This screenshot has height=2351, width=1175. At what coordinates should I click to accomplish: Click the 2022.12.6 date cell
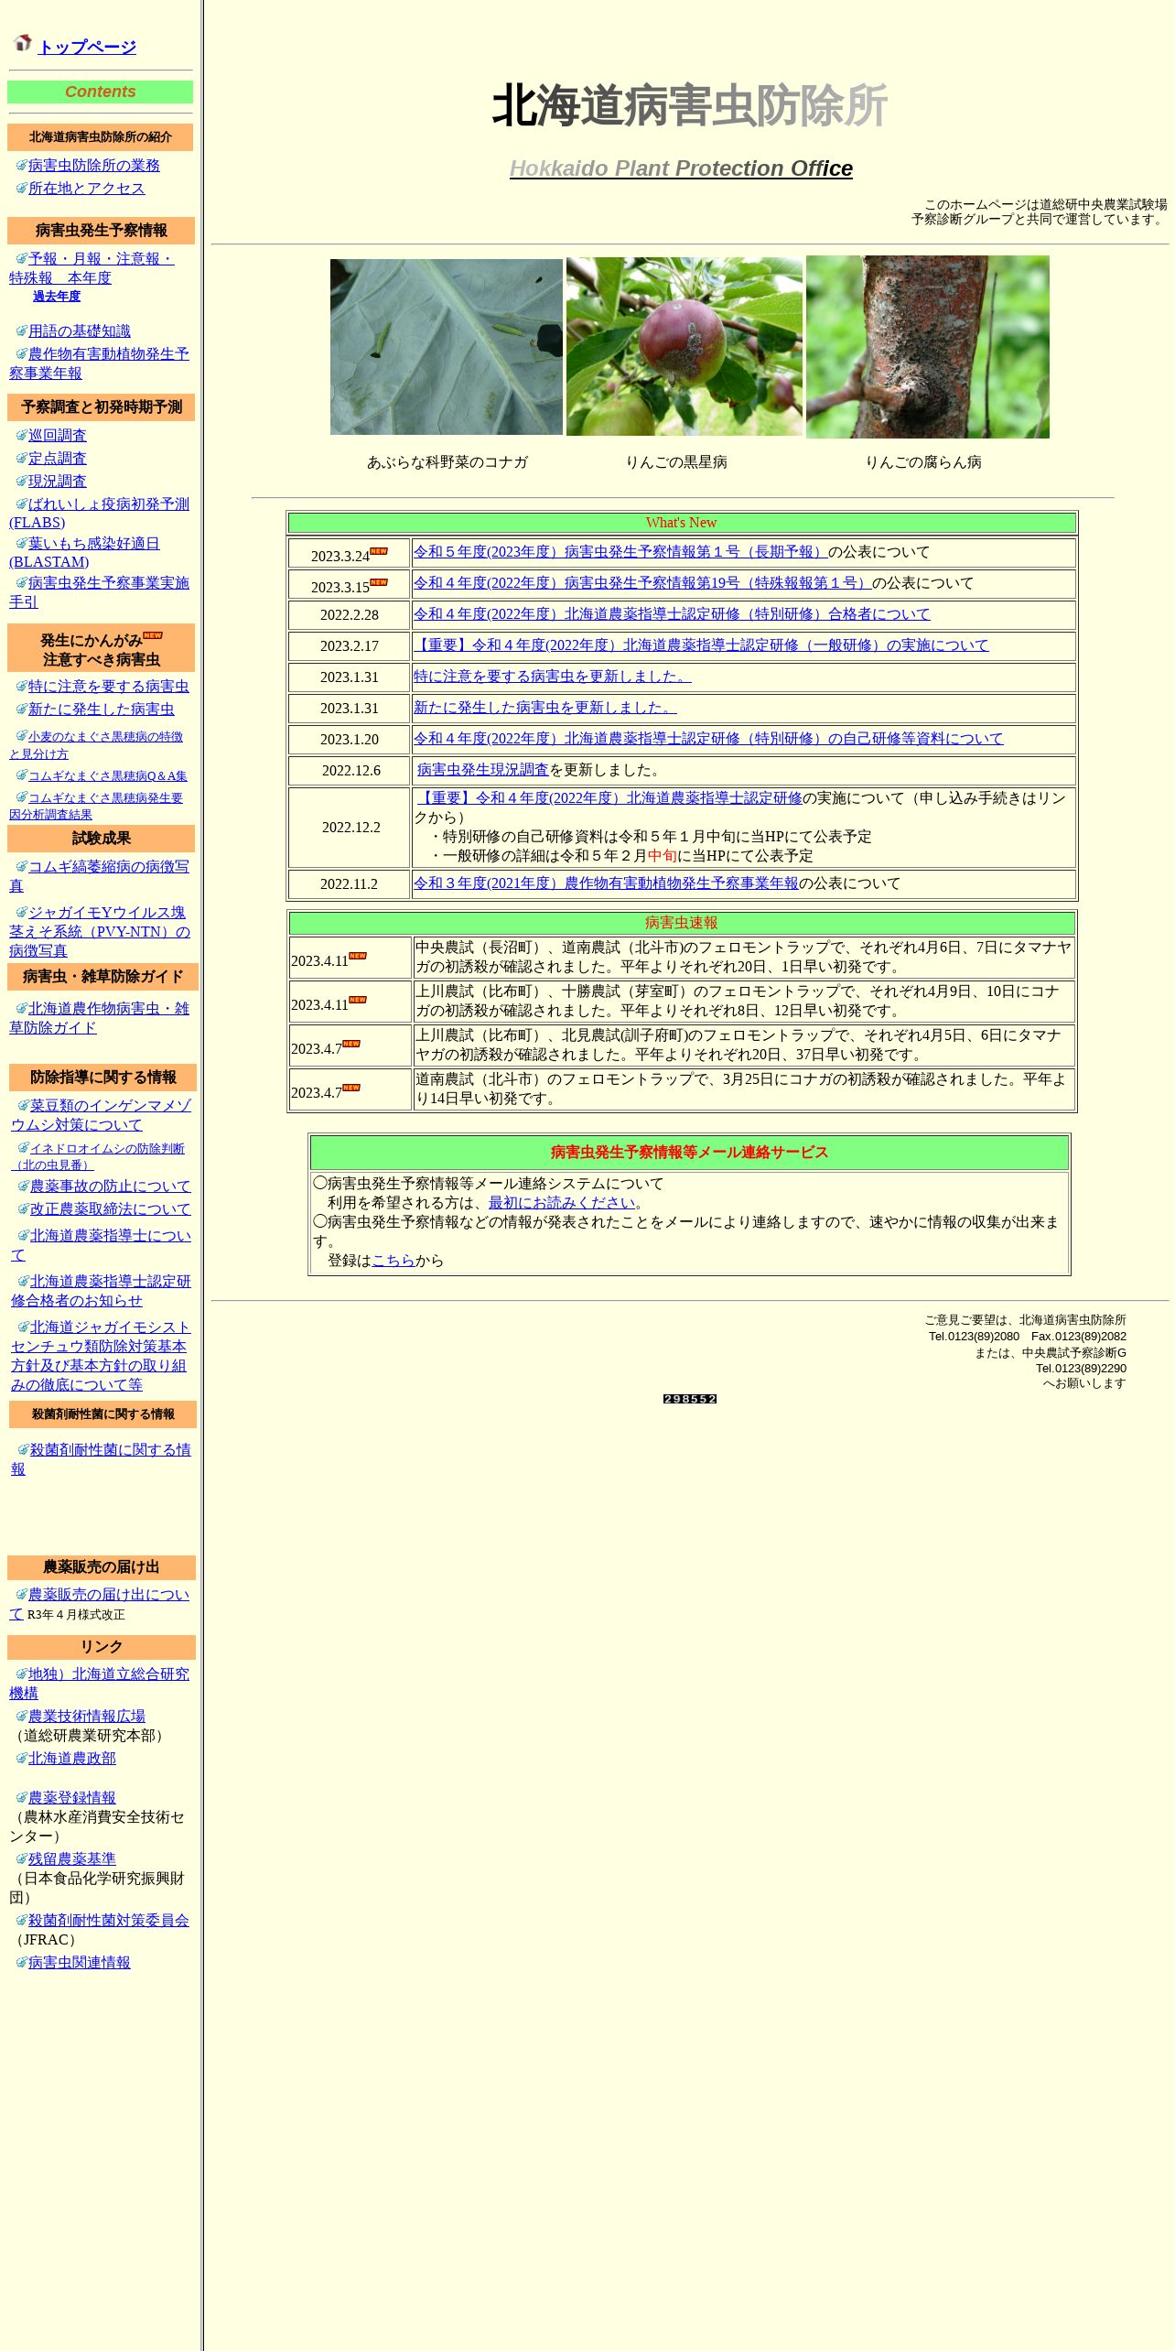tap(350, 771)
